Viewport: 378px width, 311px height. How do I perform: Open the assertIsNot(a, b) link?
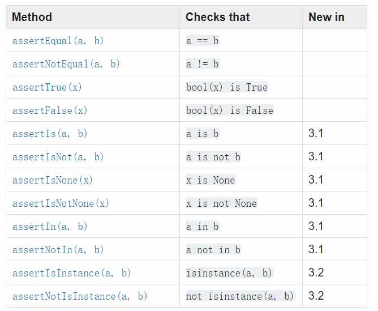click(58, 157)
